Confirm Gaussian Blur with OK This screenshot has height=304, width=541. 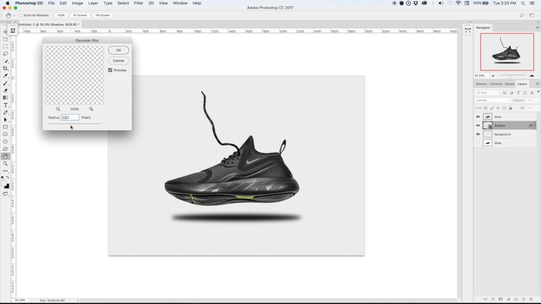coord(118,50)
